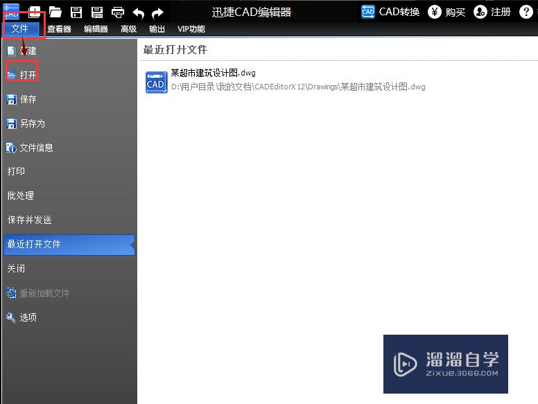Image resolution: width=538 pixels, height=404 pixels.
Task: Click the CAD file icon of 某超市建筑设计图.dwg
Action: click(156, 82)
